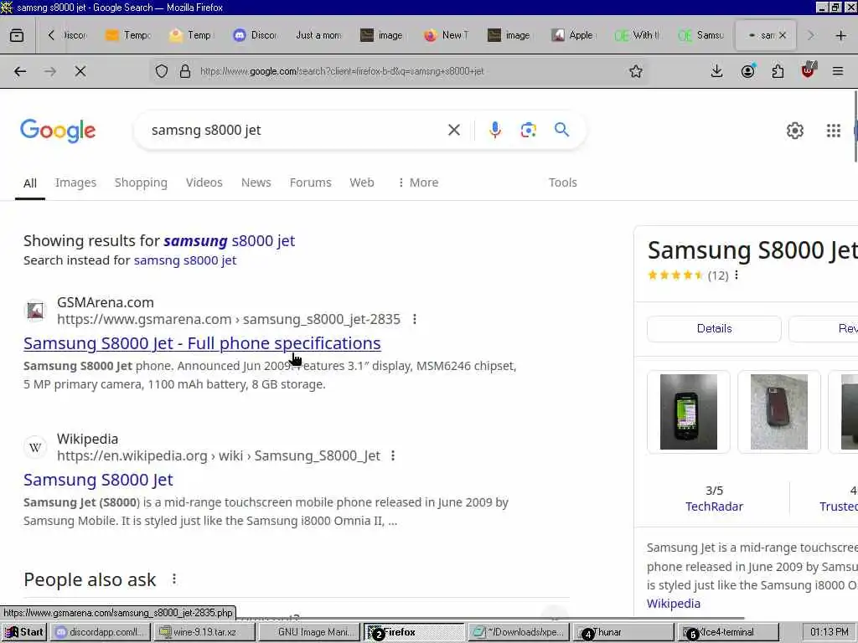Open the first Samsung Jet phone thumbnail

(689, 412)
